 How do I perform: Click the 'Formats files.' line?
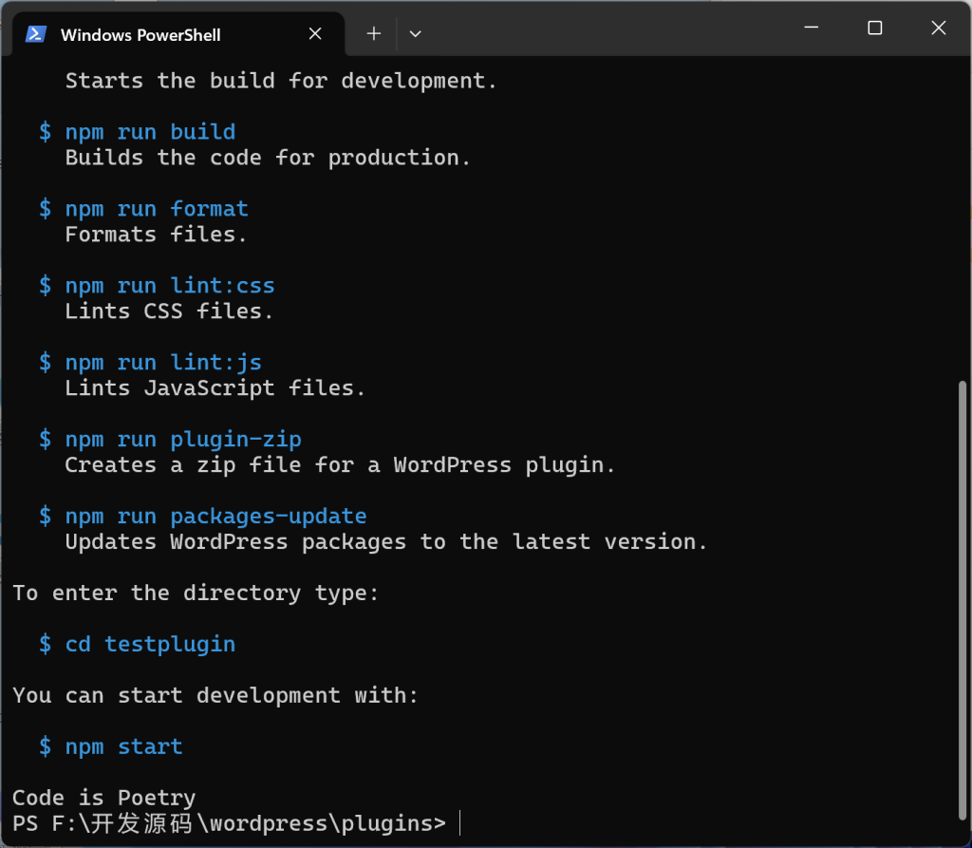pos(157,235)
